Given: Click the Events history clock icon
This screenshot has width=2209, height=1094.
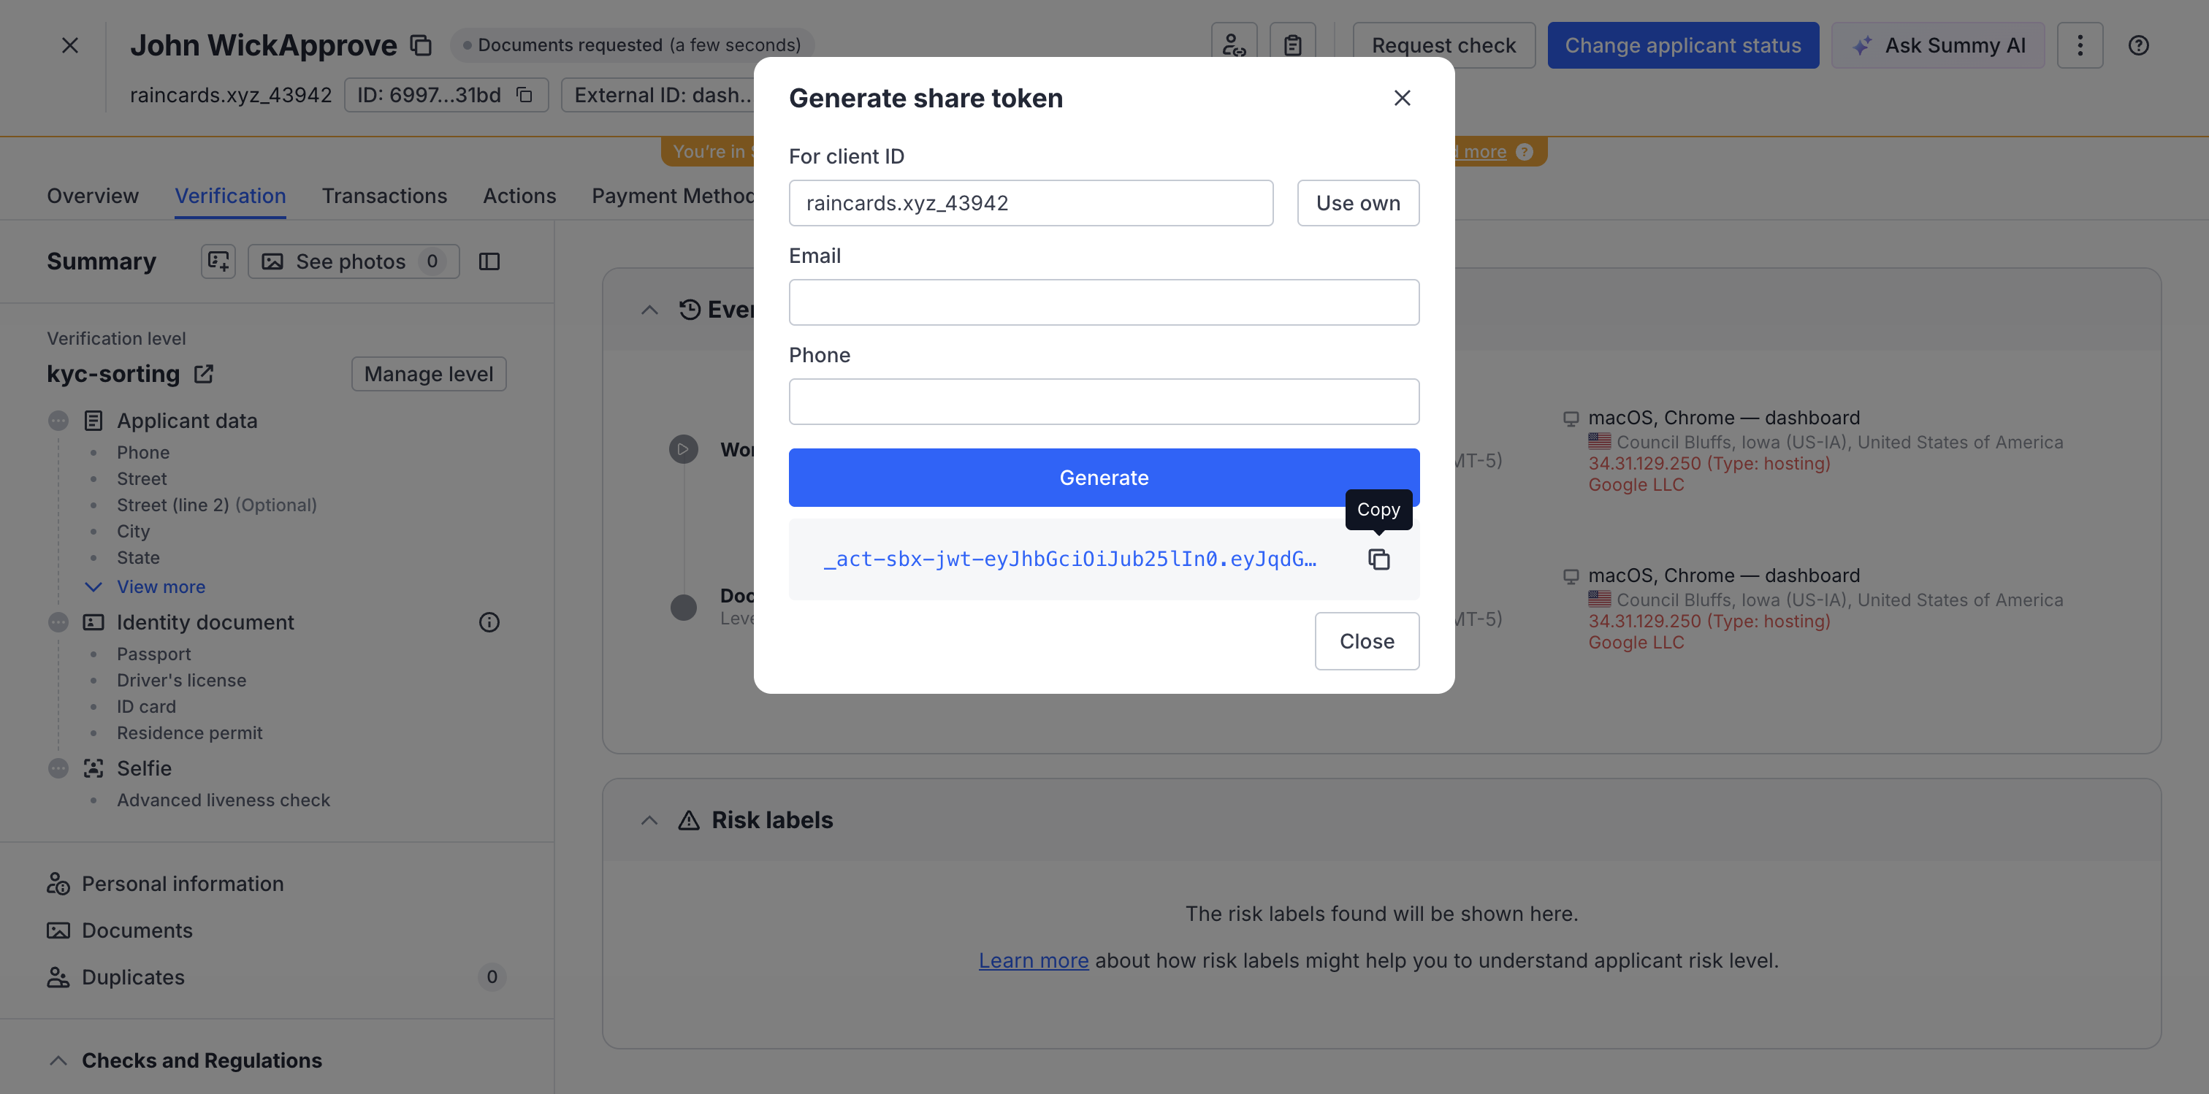Looking at the screenshot, I should coord(690,310).
